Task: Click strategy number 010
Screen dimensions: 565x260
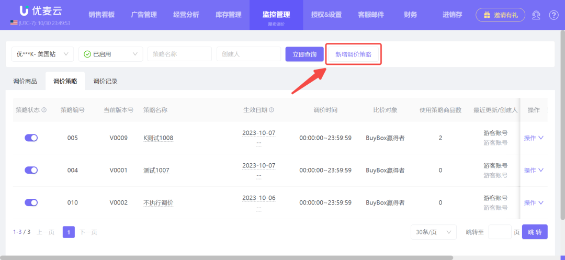Action: pyautogui.click(x=72, y=203)
